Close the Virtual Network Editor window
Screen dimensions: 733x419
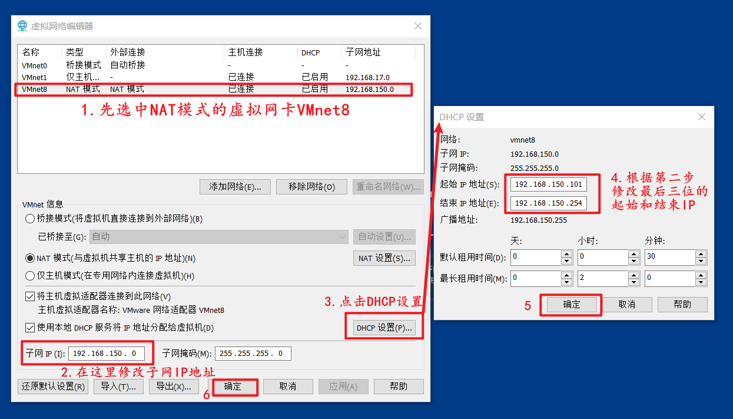point(418,26)
